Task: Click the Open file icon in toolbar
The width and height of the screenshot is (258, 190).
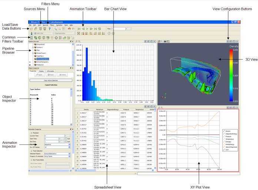Action: coord(31,28)
